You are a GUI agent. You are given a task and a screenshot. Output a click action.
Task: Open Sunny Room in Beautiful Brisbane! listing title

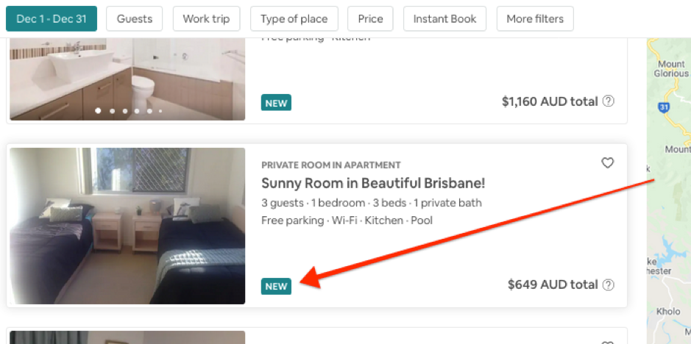pyautogui.click(x=373, y=183)
